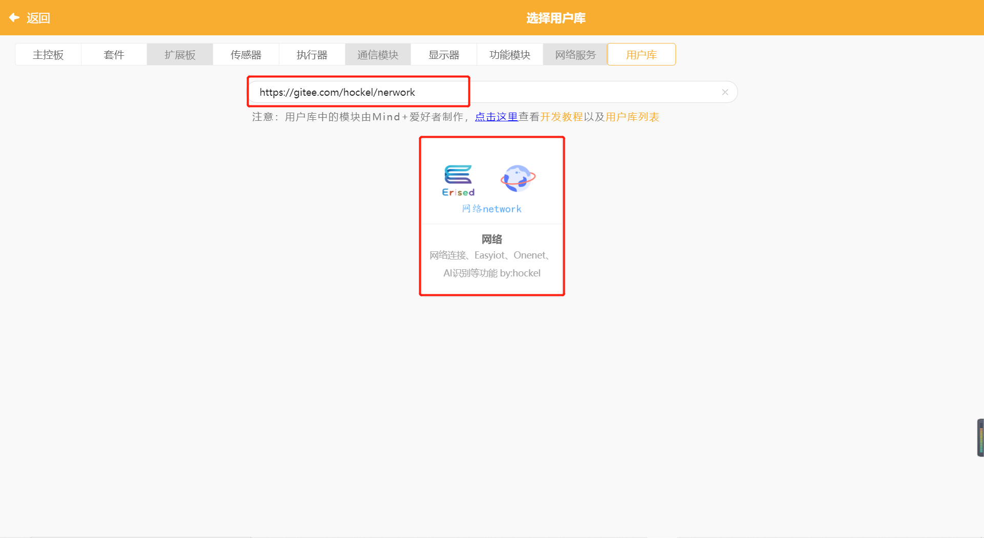
Task: Select the 传感器 tab
Action: point(245,54)
